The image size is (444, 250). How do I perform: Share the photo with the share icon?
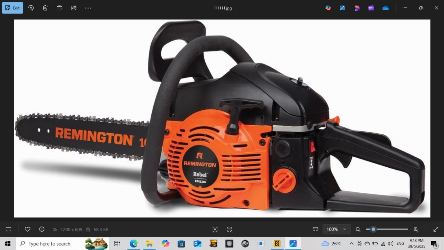click(74, 8)
